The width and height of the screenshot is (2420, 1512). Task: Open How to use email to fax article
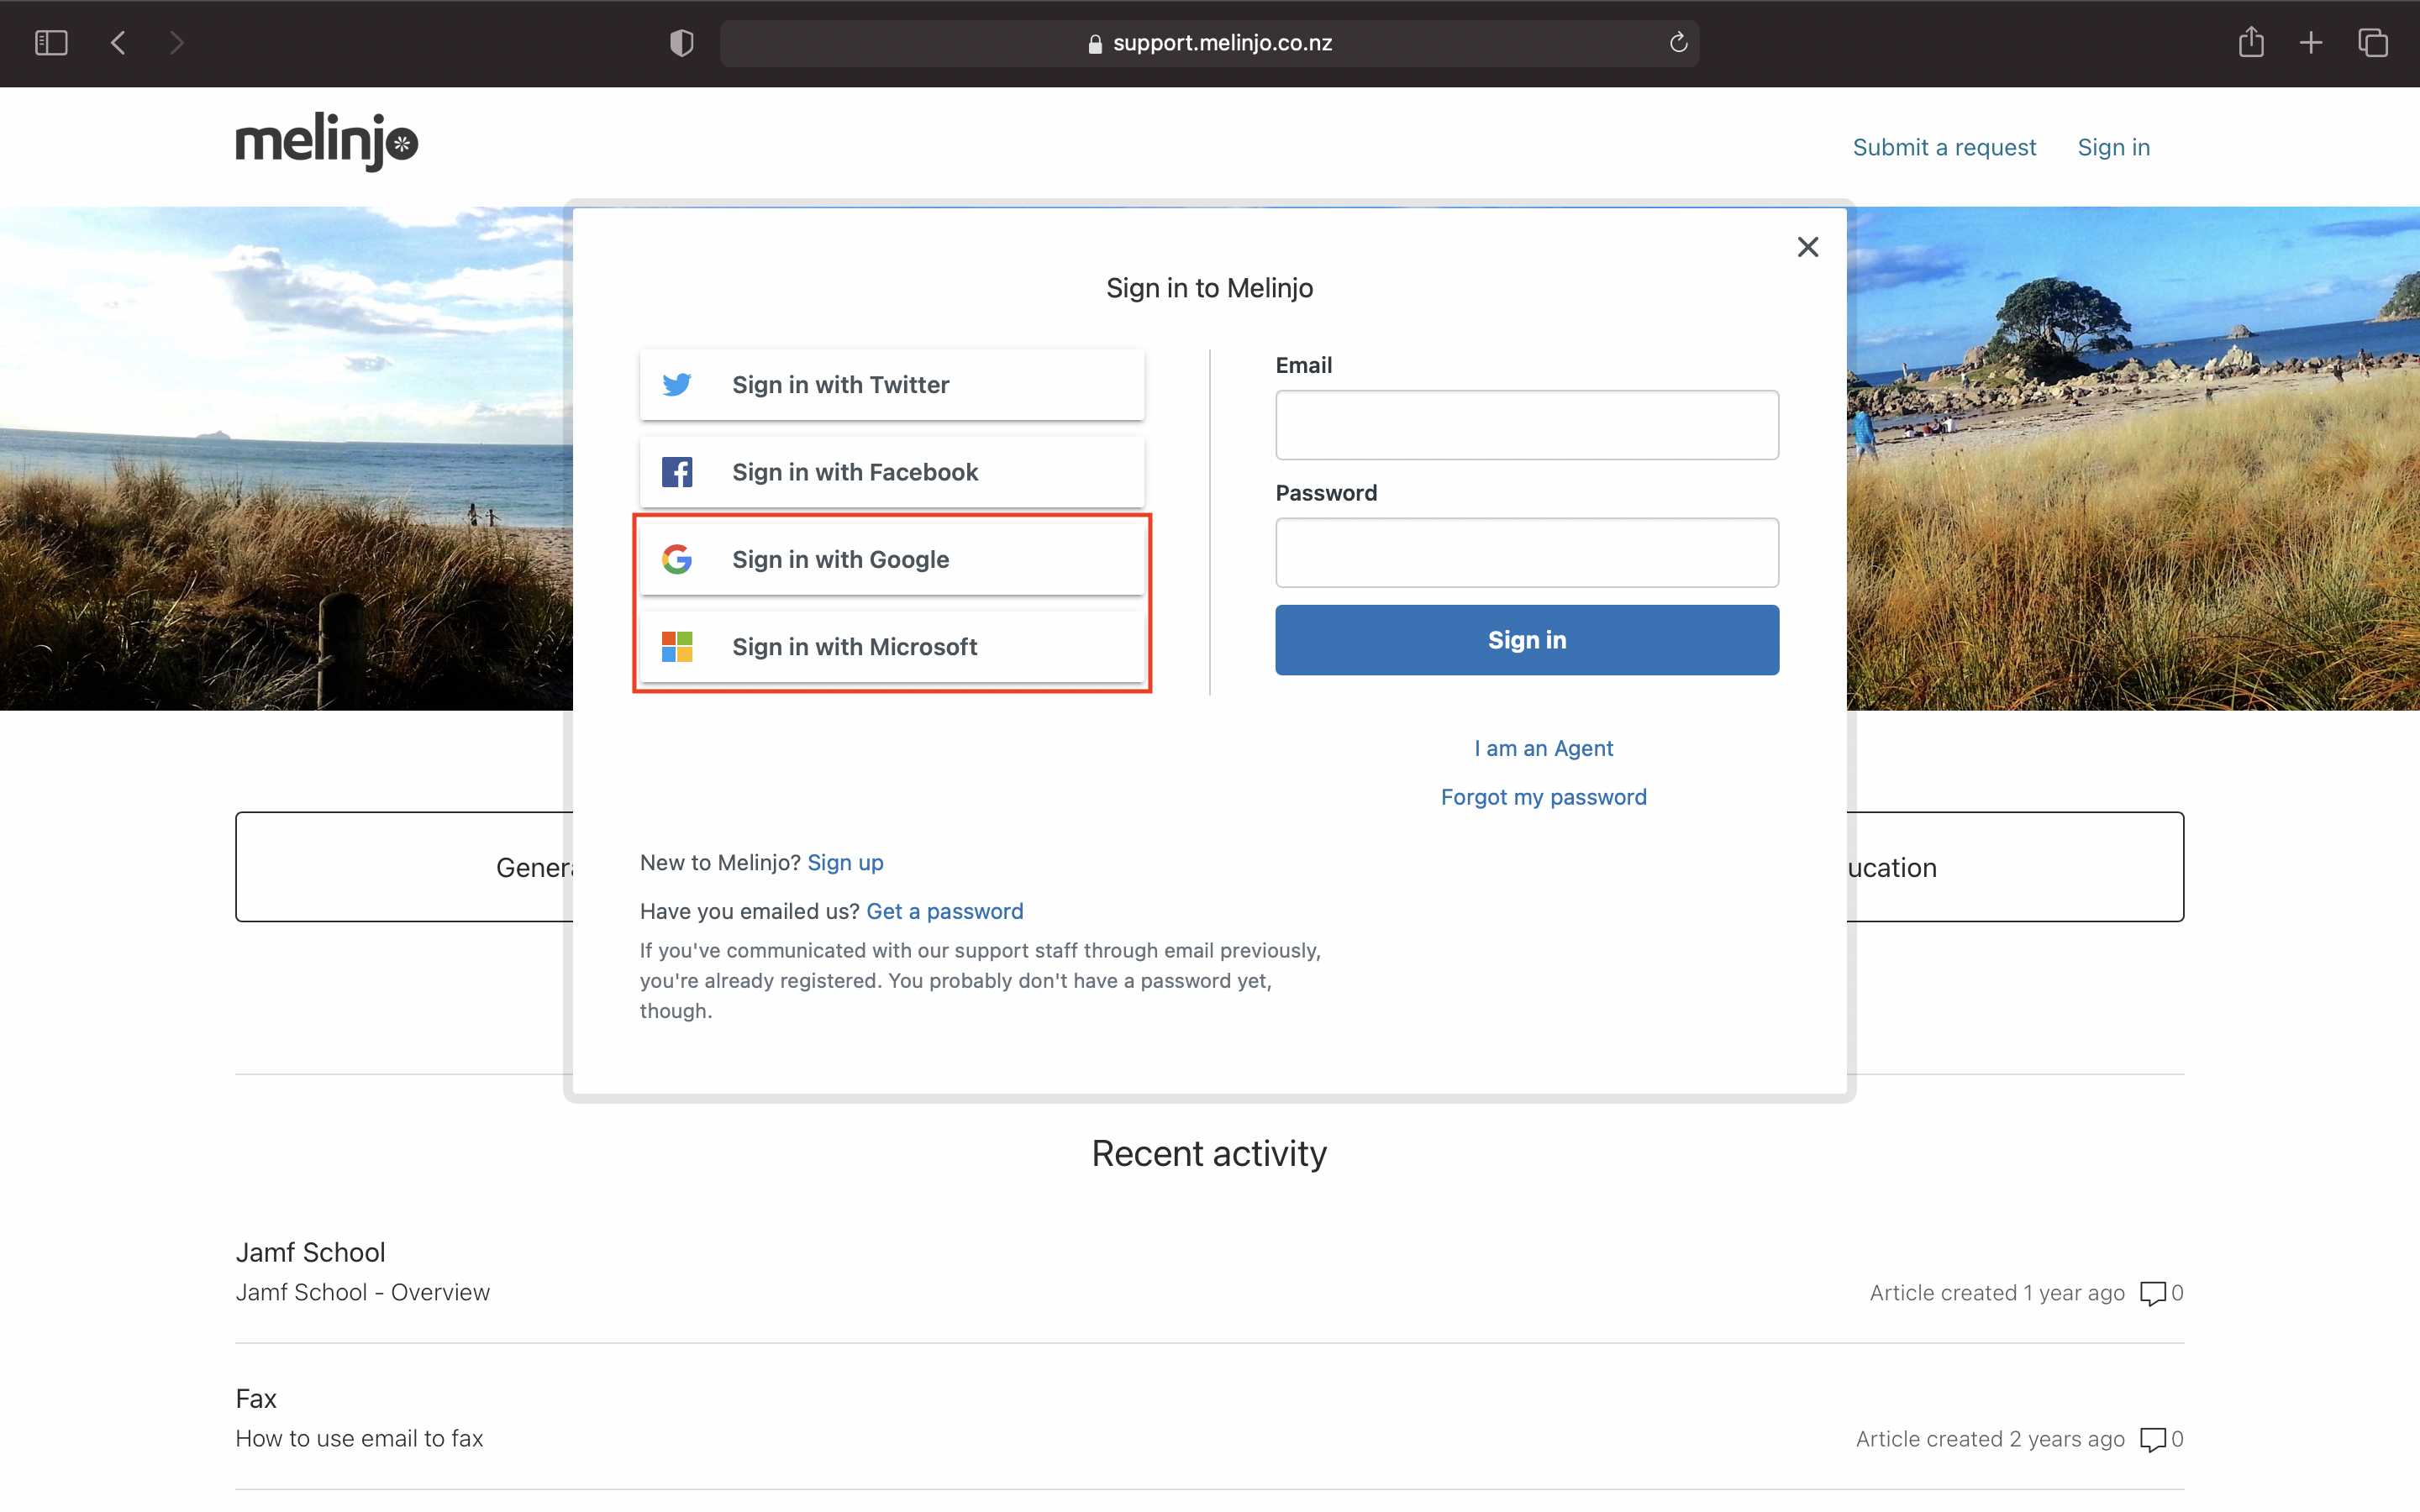point(359,1438)
